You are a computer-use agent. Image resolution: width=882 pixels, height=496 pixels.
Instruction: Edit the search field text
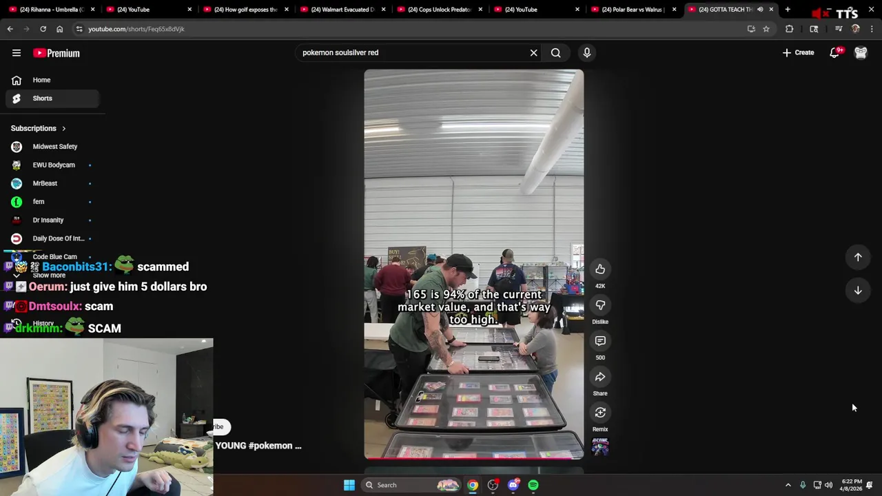pyautogui.click(x=412, y=52)
